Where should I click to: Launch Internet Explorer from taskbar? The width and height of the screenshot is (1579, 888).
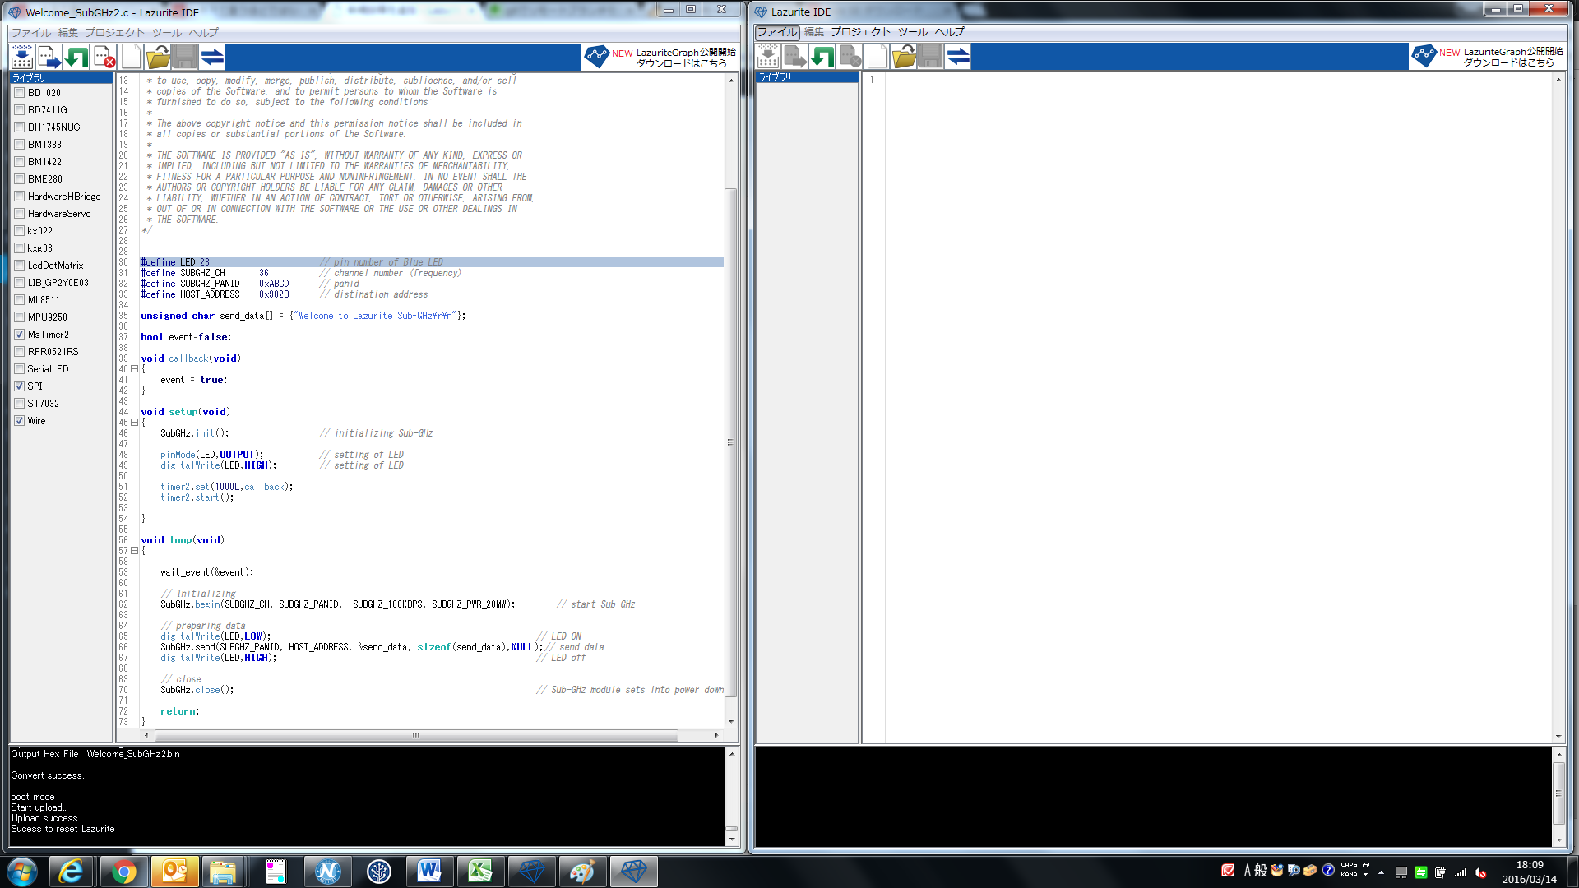point(71,872)
